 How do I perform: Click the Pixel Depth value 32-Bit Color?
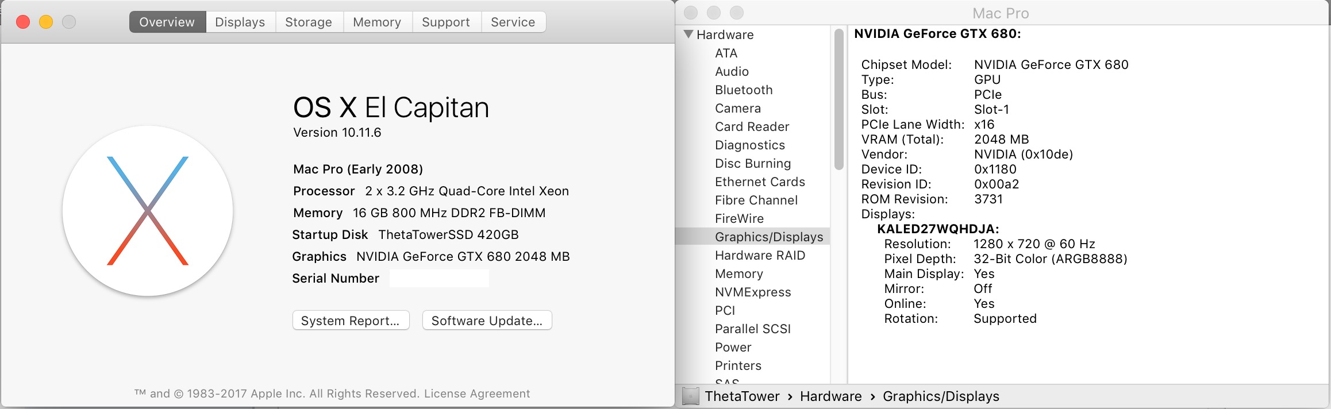[x=1051, y=258]
